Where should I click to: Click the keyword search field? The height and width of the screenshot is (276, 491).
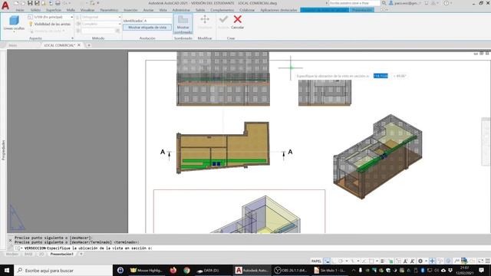354,3
